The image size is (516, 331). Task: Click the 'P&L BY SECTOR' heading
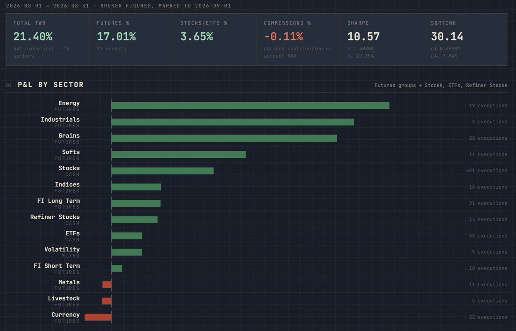51,85
